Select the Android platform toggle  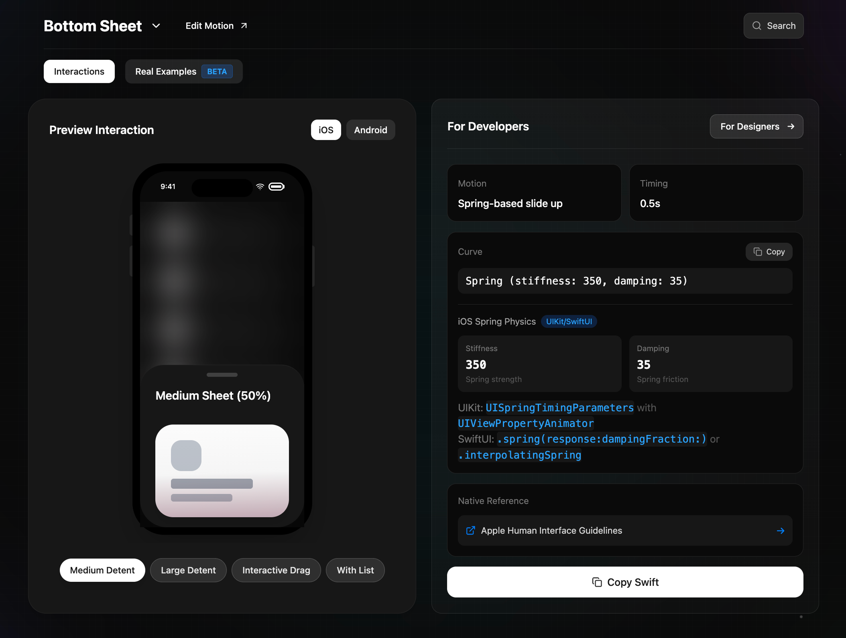pyautogui.click(x=370, y=130)
